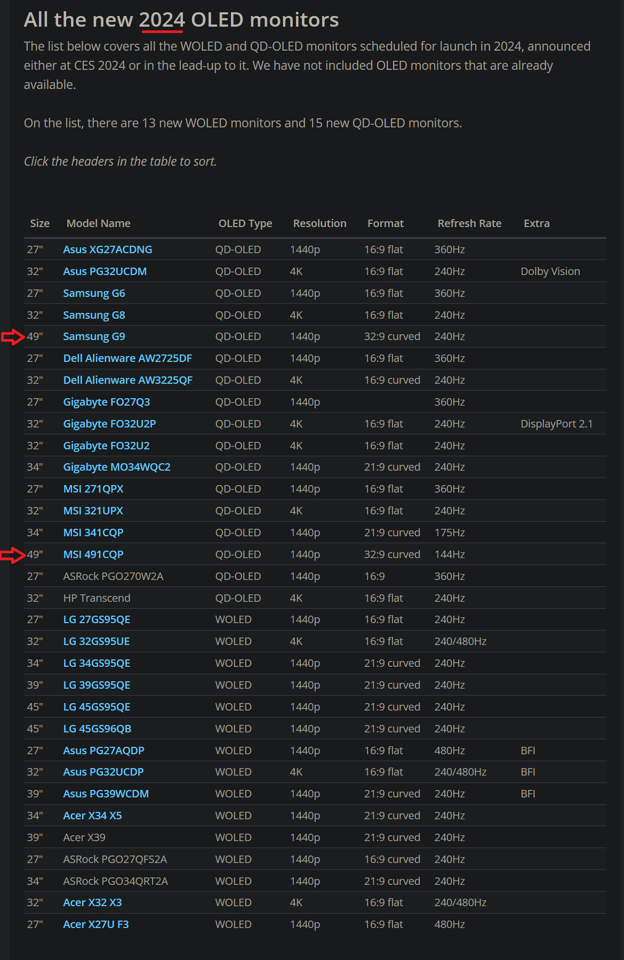Open the Samsung G9 link
This screenshot has height=960, width=624.
(94, 336)
